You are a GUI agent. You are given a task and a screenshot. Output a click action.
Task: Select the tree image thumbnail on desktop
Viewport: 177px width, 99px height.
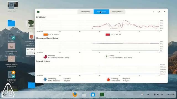(31, 24)
